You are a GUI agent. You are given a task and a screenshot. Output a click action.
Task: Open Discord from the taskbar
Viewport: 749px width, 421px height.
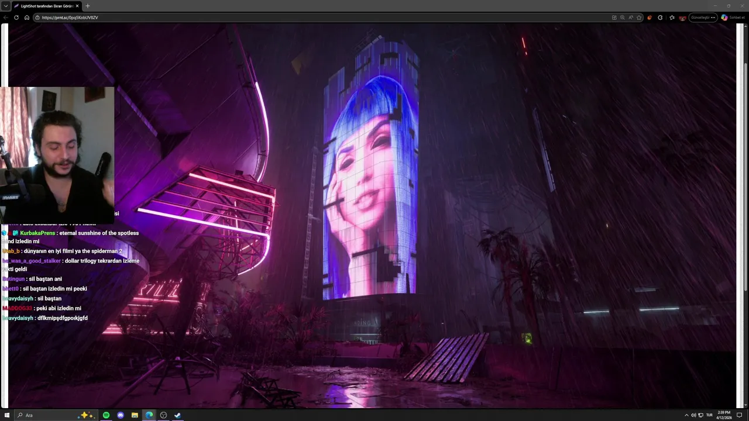pos(121,415)
